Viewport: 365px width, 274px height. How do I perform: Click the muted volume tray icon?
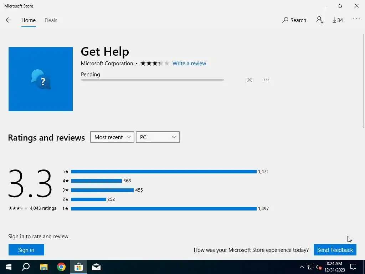(319, 267)
